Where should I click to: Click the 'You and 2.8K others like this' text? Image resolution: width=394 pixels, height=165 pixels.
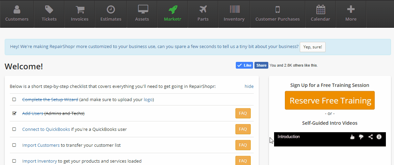pyautogui.click(x=294, y=66)
